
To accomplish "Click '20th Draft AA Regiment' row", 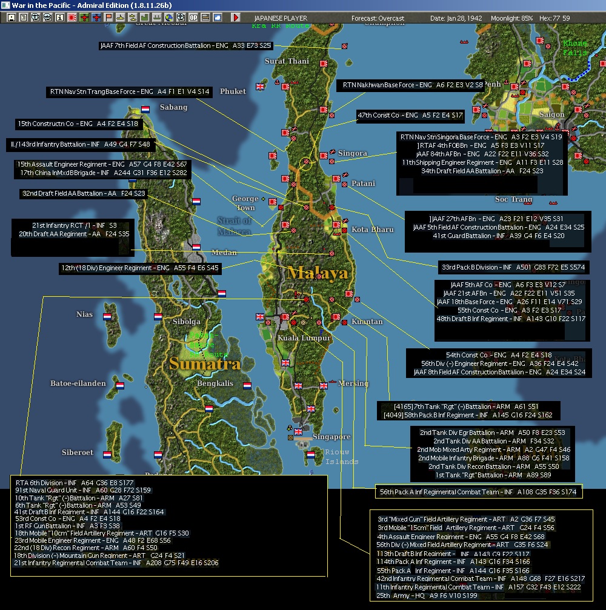I will pos(74,234).
